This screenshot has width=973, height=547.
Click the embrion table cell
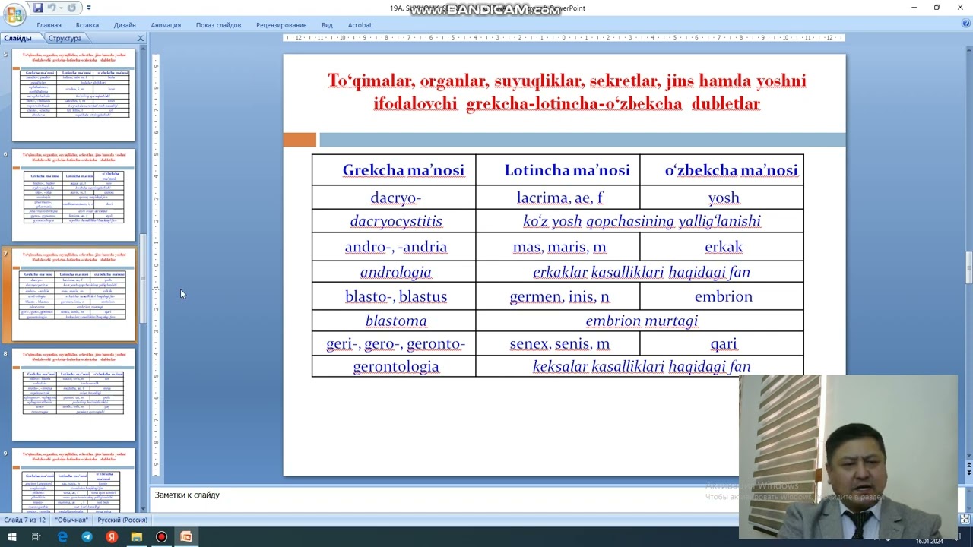(722, 296)
